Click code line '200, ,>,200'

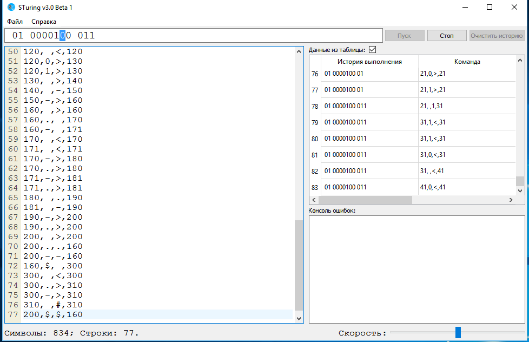click(x=53, y=236)
